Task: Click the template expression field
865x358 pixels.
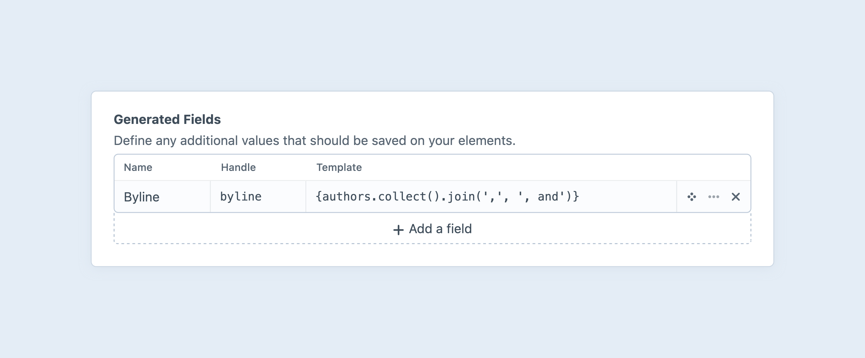Action: pyautogui.click(x=447, y=197)
